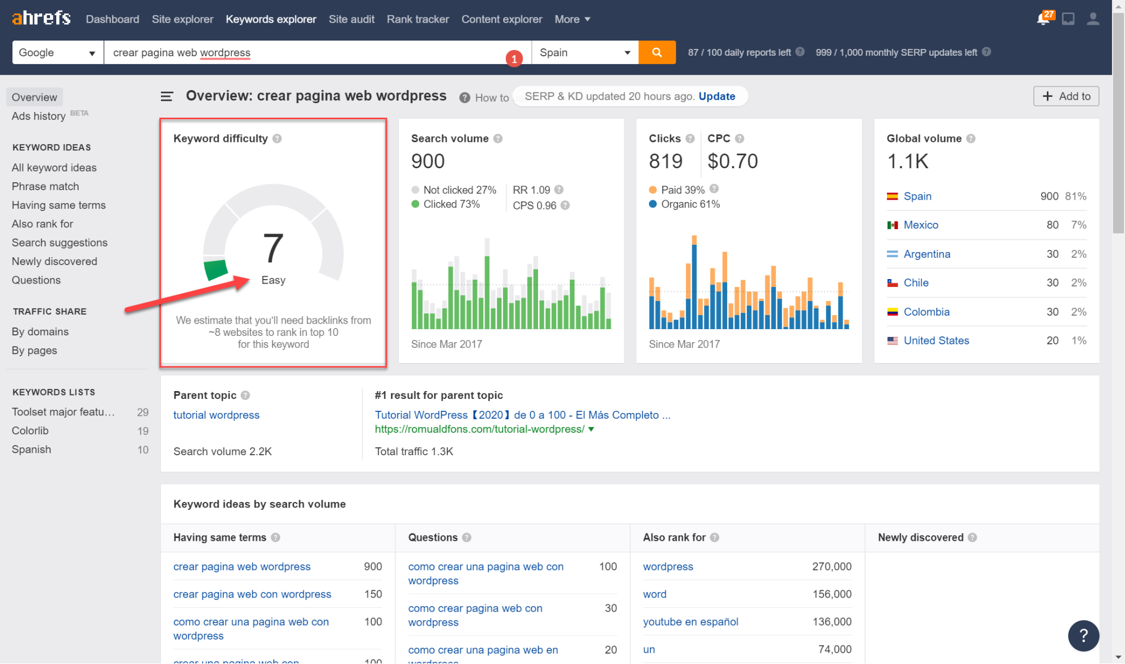Click the green Clicked 73% legend dot
This screenshot has width=1125, height=664.
click(415, 204)
